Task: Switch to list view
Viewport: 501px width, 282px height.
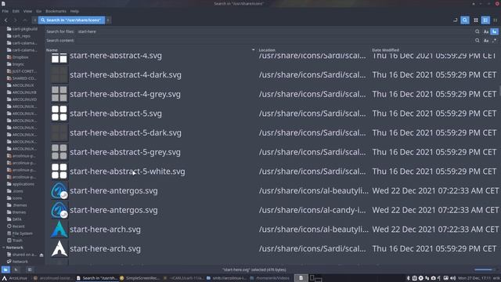Action: pyautogui.click(x=485, y=20)
